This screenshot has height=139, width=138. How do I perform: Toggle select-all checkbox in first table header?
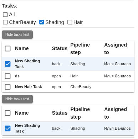click(x=7, y=48)
